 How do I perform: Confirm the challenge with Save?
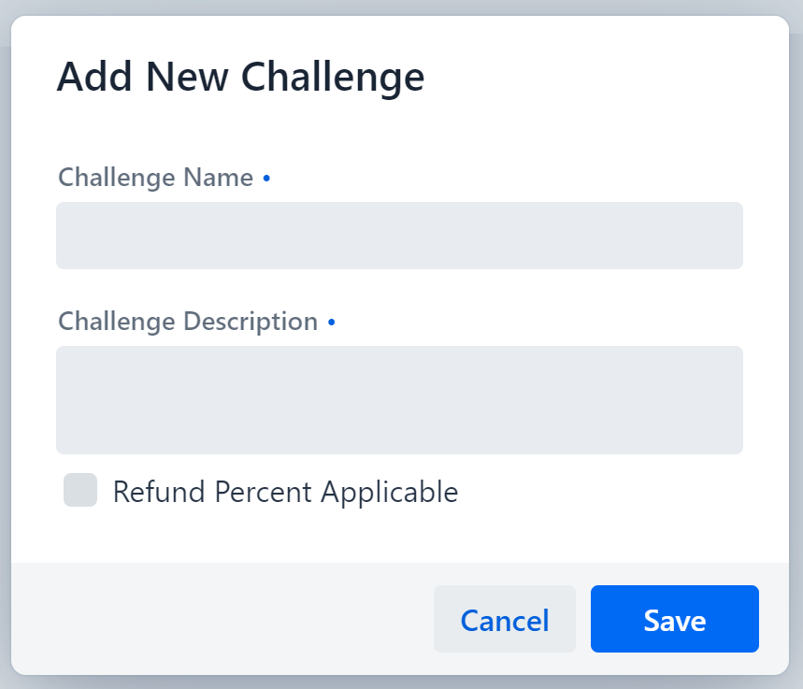[x=674, y=619]
